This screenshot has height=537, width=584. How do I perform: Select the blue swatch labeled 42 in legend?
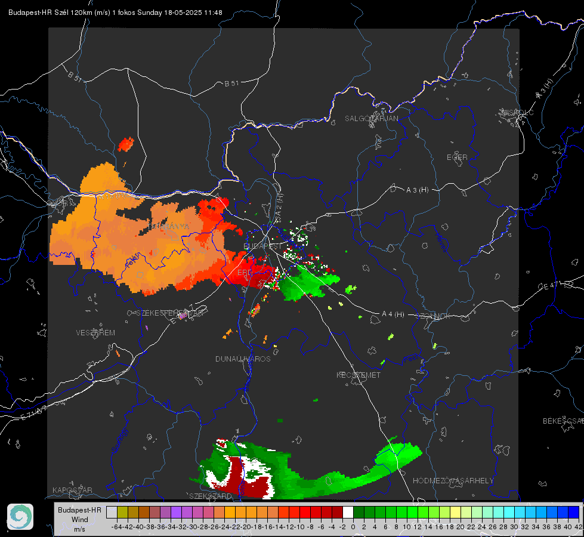point(574,512)
